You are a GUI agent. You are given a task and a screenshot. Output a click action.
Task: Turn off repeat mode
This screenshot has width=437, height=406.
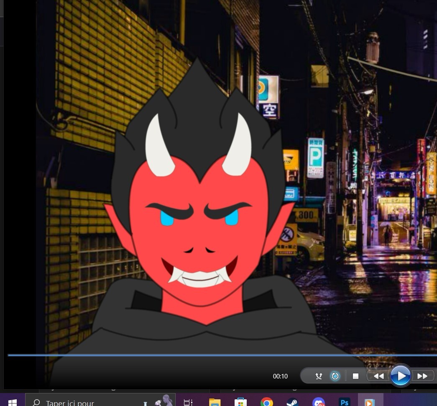point(335,376)
